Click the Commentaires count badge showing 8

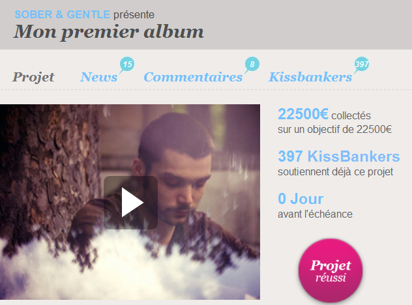(x=252, y=64)
